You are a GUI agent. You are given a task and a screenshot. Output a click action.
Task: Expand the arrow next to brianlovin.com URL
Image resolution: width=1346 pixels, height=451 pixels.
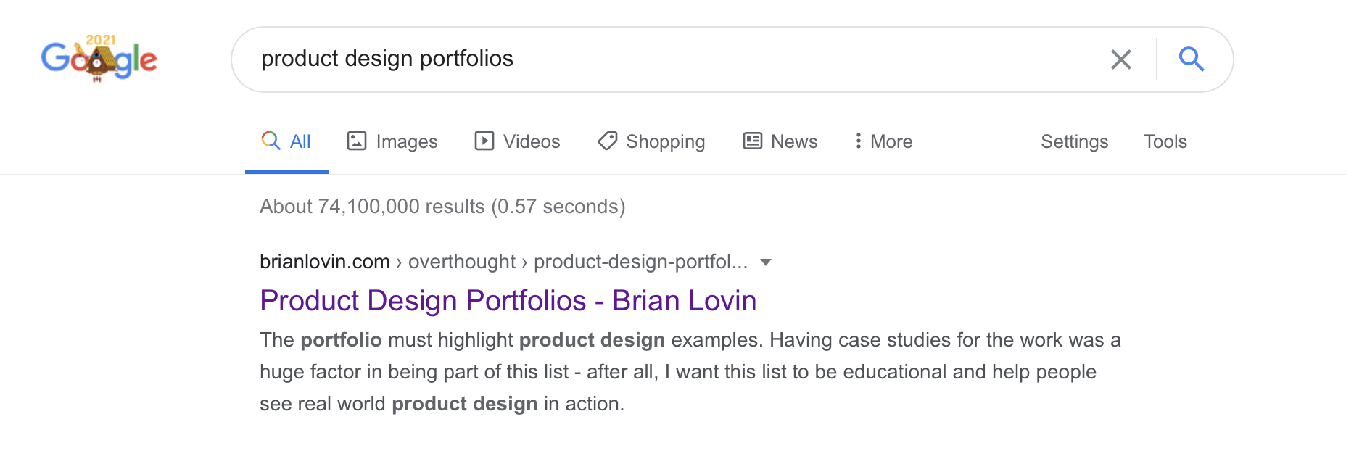pyautogui.click(x=766, y=262)
